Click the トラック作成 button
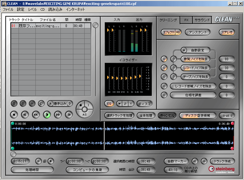244x180 pixels. (x=222, y=161)
